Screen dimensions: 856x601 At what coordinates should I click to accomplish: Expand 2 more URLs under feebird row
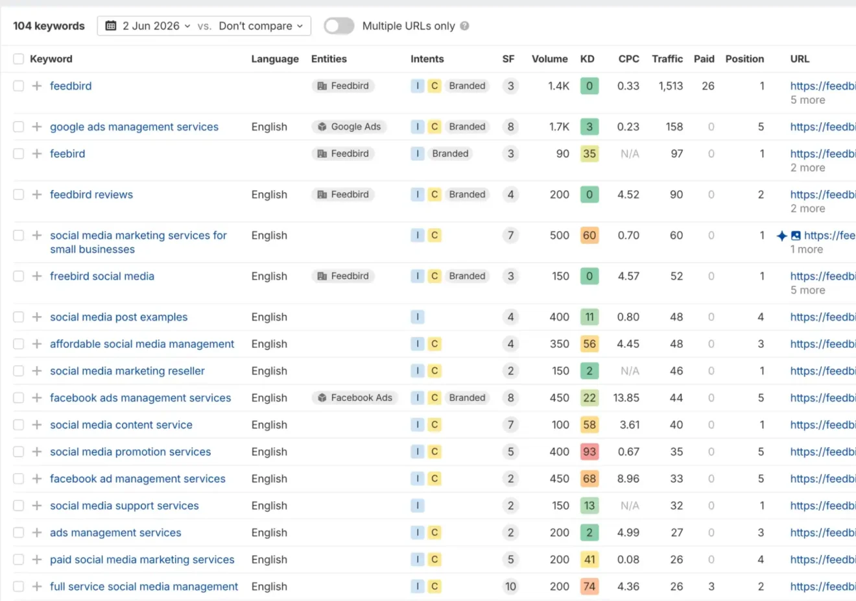pos(807,167)
